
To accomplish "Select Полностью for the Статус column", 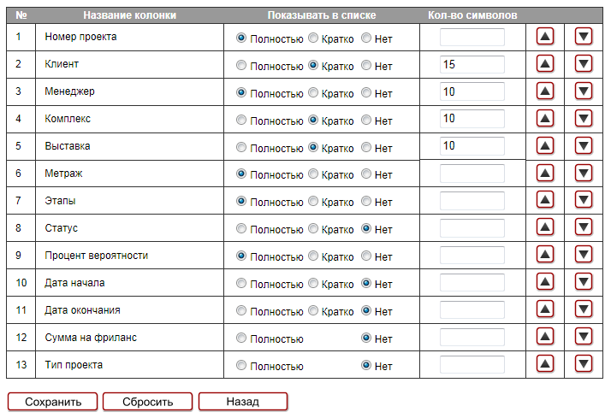I will (241, 229).
